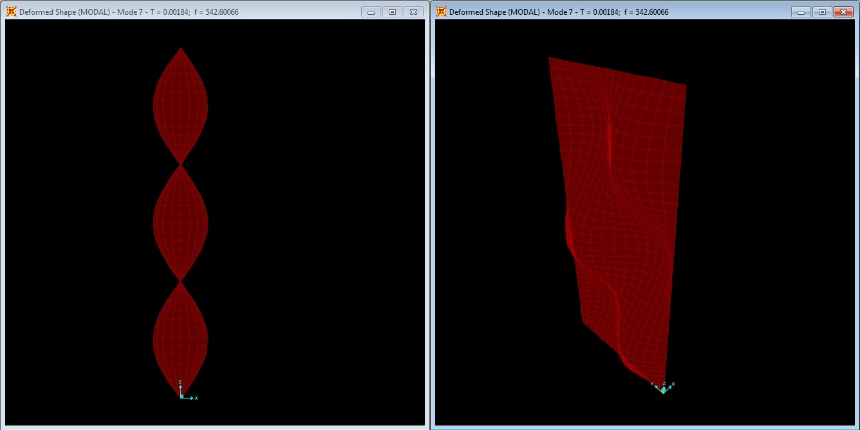Minimize the right Deformed Shape window

[x=801, y=12]
